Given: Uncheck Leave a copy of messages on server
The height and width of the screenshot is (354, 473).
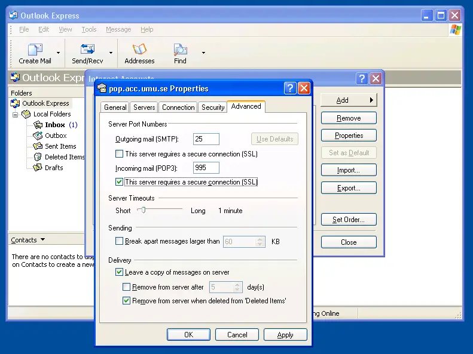Looking at the screenshot, I should (x=119, y=272).
